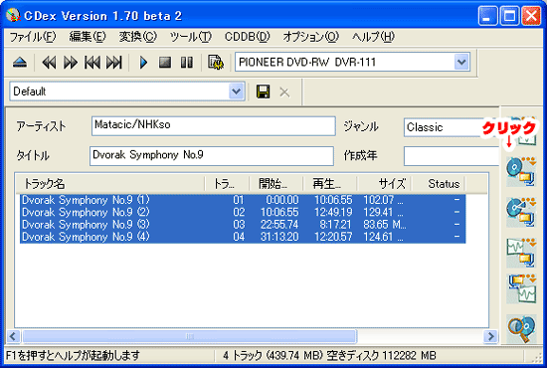
Task: Select track Dvorak Symphony No.9 (1)
Action: (243, 200)
